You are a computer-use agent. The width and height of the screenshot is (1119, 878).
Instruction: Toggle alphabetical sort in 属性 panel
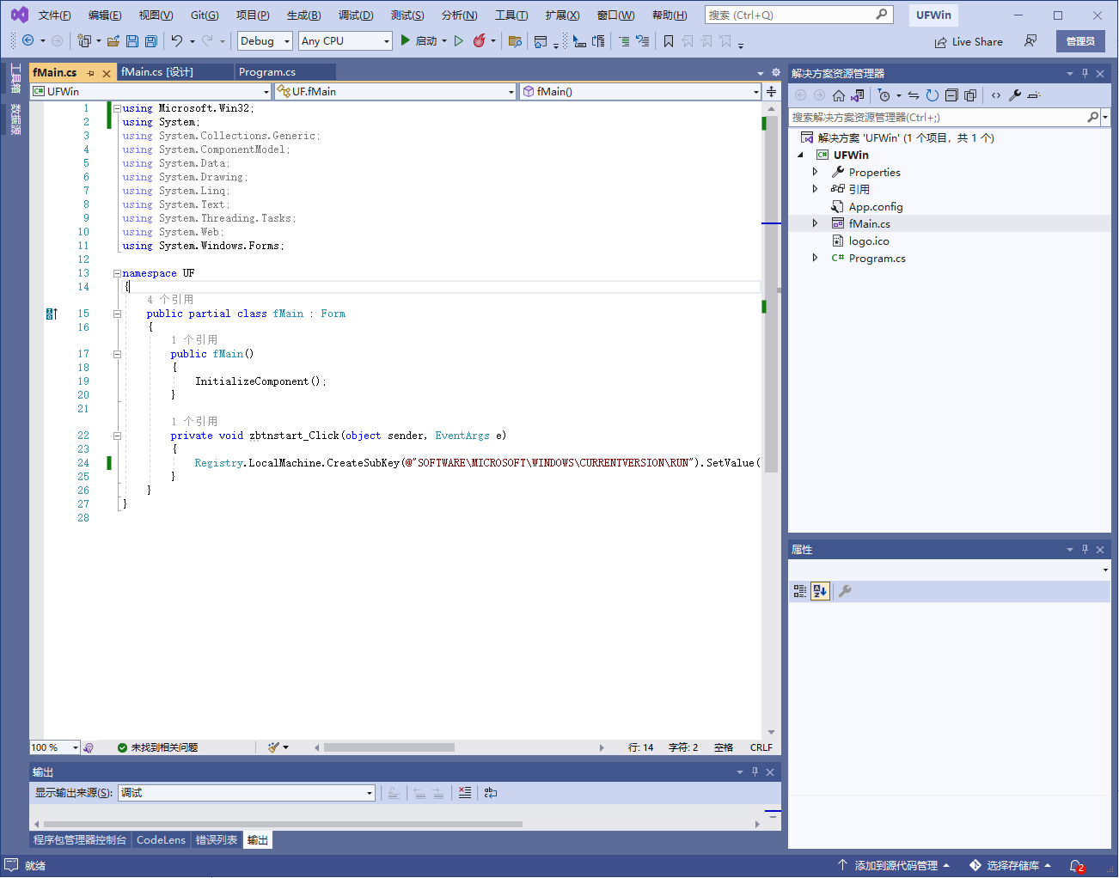[x=820, y=591]
